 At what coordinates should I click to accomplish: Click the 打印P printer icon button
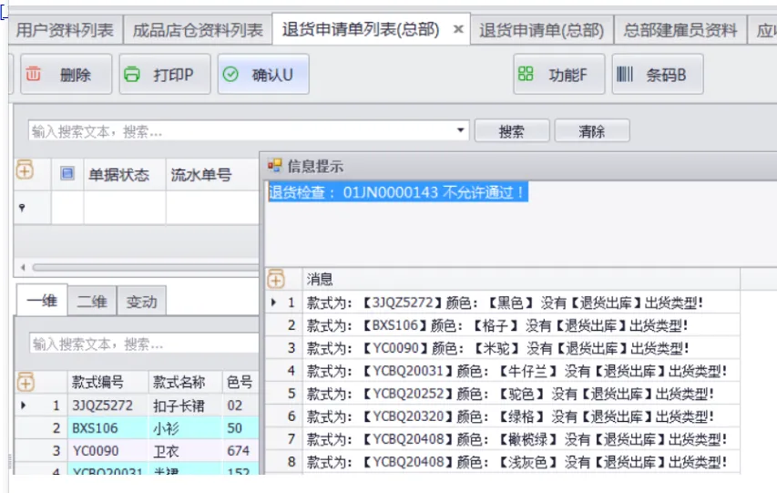[164, 75]
